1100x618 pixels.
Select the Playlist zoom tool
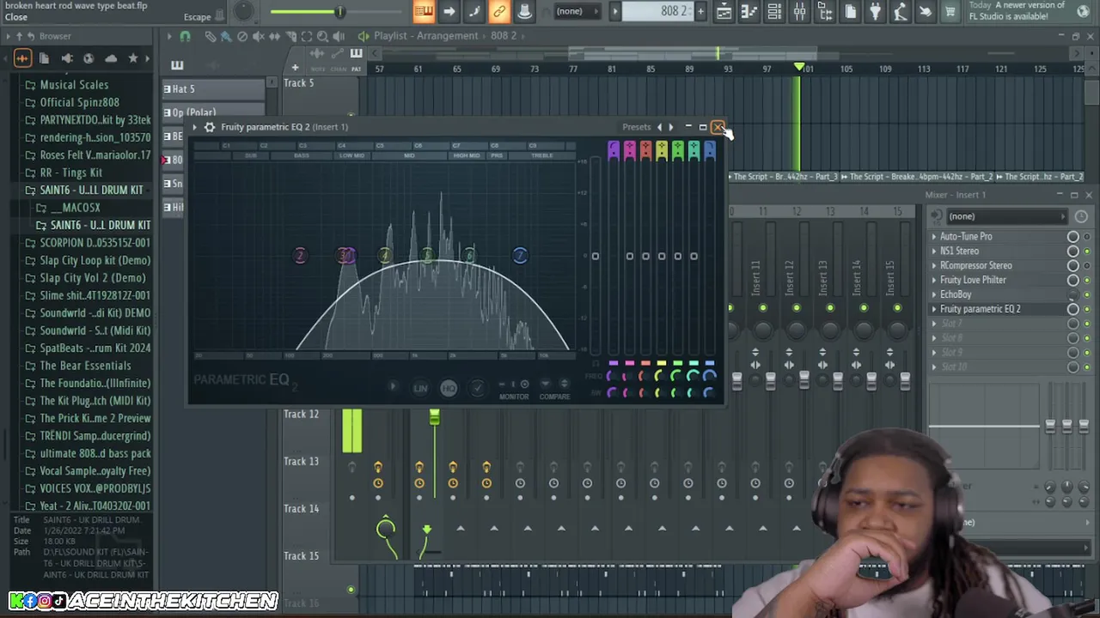(x=322, y=36)
